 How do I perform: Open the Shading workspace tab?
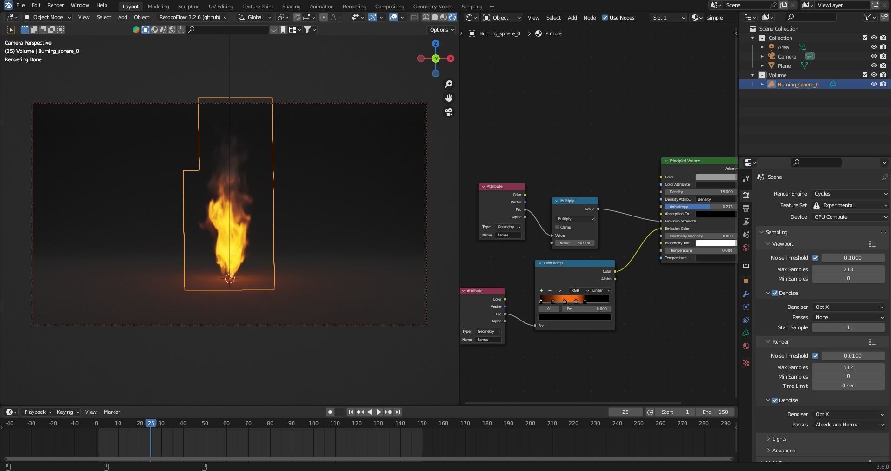291,7
